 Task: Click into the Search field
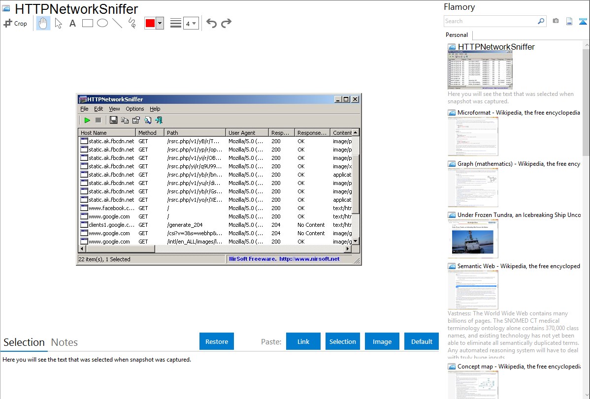[x=491, y=21]
